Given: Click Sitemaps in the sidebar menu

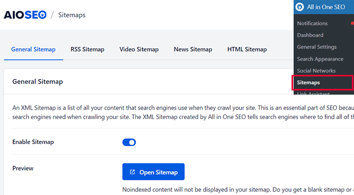Looking at the screenshot, I should click(308, 83).
